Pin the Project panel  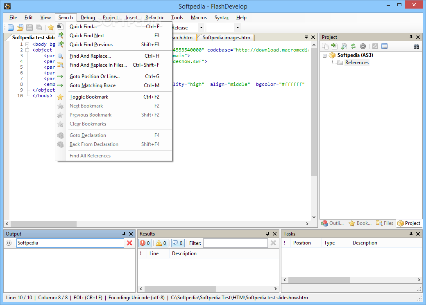[x=411, y=37]
